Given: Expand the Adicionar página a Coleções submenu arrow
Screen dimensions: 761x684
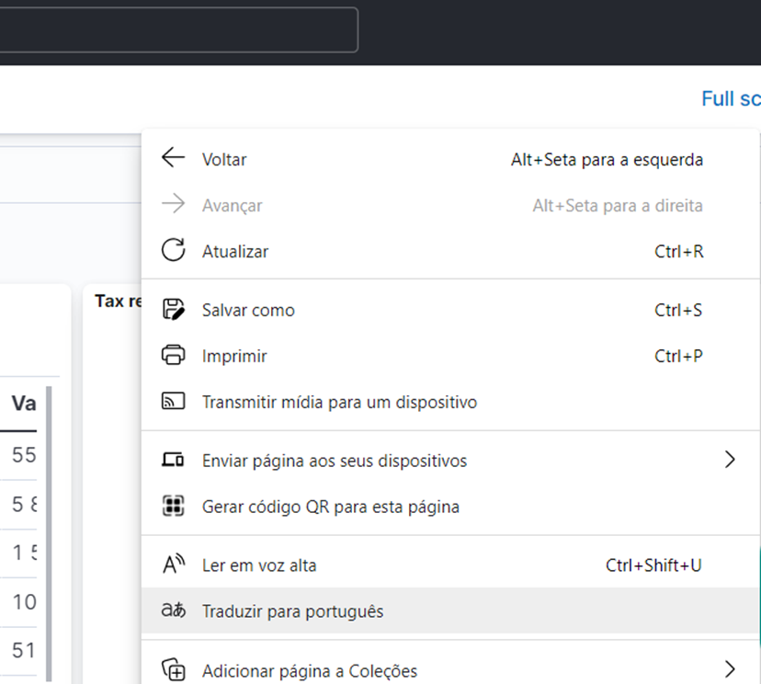Looking at the screenshot, I should (x=730, y=669).
